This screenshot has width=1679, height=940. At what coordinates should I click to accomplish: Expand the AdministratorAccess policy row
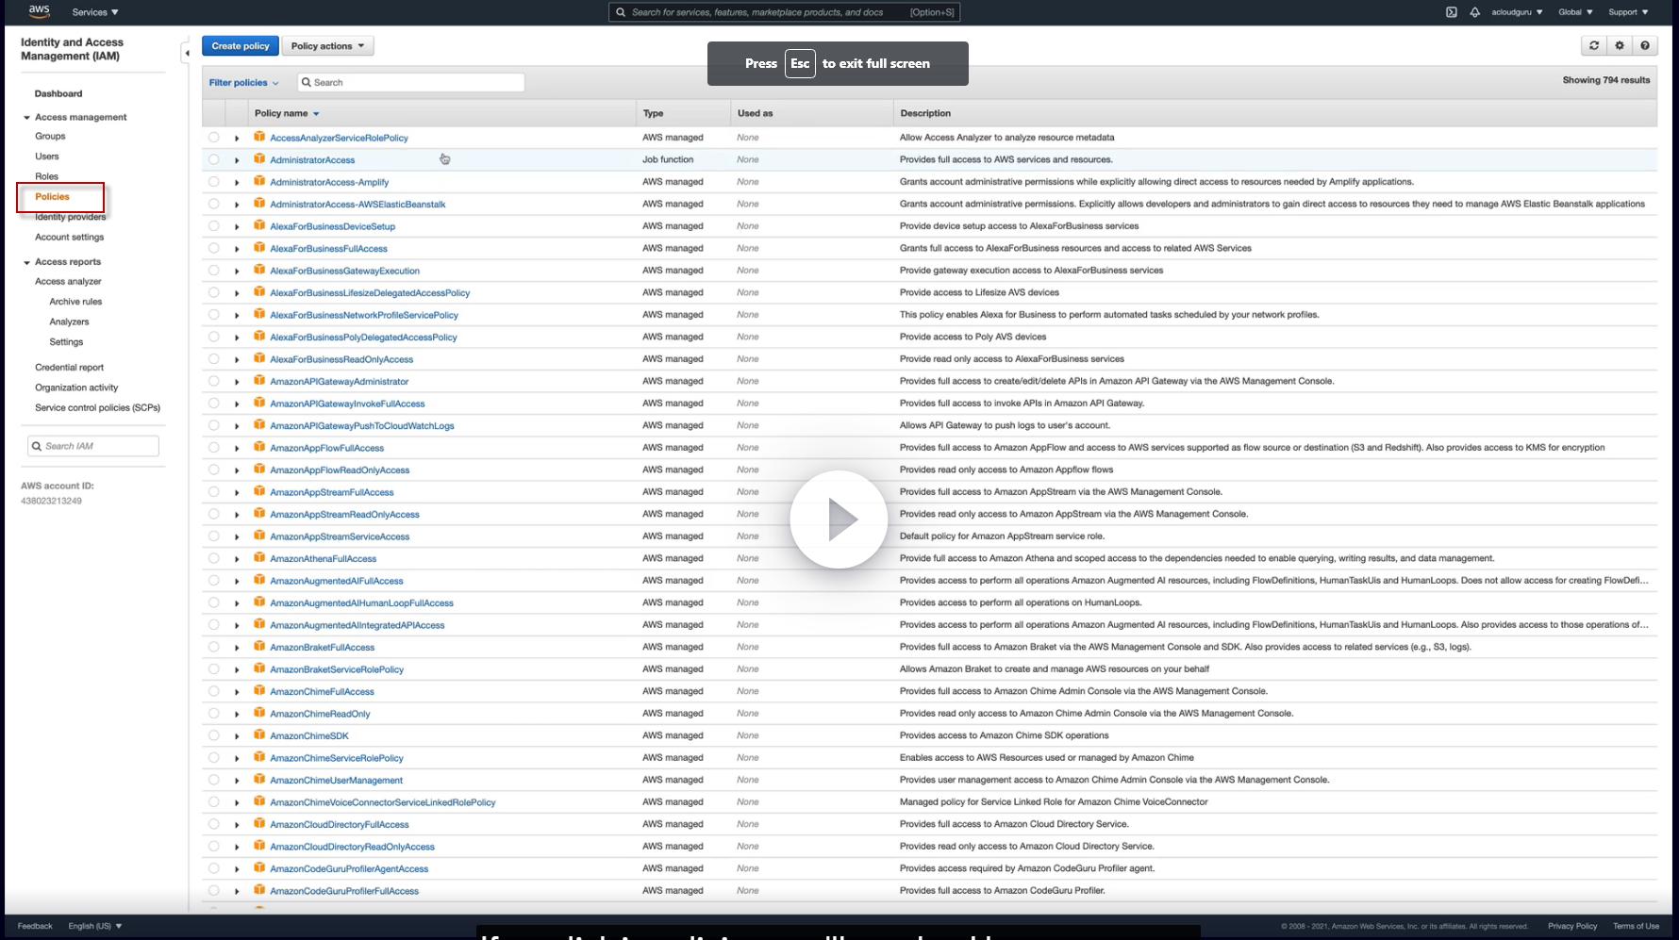(x=237, y=160)
